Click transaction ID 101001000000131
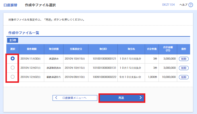 [105, 68]
